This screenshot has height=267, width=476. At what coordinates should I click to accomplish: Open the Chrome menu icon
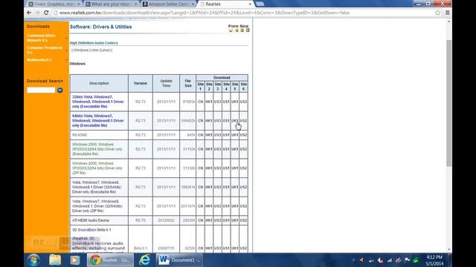[x=448, y=13]
